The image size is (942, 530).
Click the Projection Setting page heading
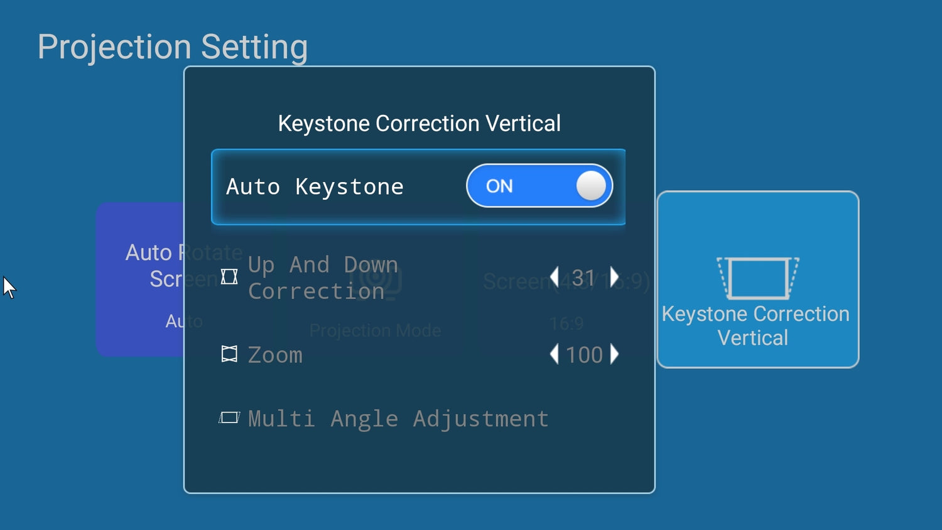pyautogui.click(x=173, y=47)
